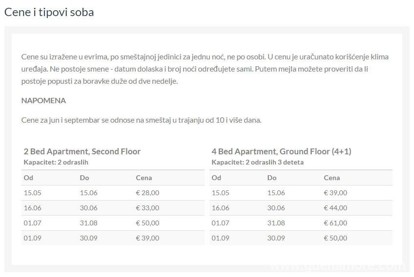Click capacity line under 2 Bed Apartment title
The height and width of the screenshot is (277, 414).
pos(56,162)
